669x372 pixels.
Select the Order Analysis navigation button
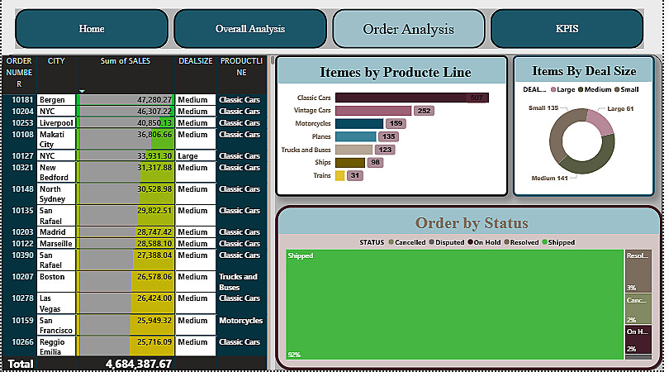coord(409,29)
